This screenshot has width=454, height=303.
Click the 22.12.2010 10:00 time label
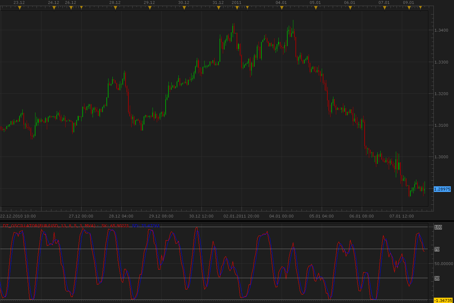pos(18,216)
